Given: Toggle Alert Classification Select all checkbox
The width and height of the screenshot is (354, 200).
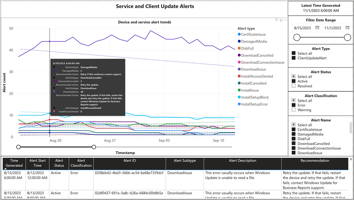Looking at the screenshot, I should pyautogui.click(x=293, y=100).
